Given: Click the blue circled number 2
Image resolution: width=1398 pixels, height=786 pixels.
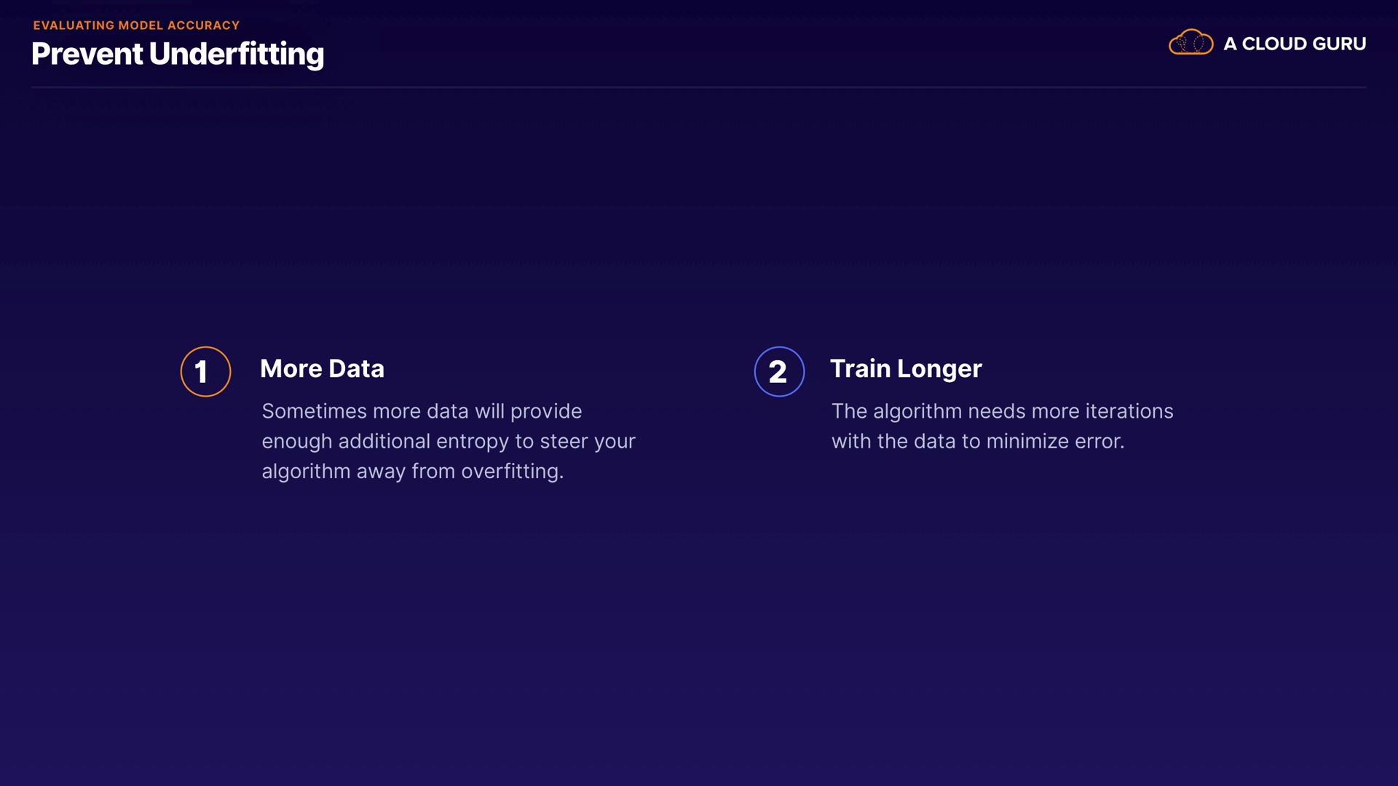Looking at the screenshot, I should click(x=779, y=371).
